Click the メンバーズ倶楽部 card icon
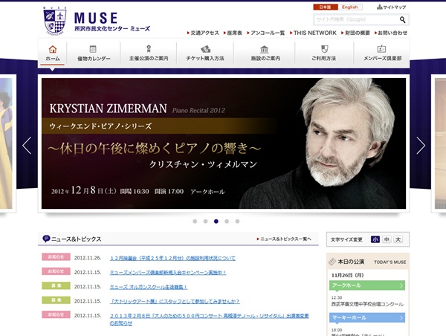This screenshot has height=336, width=446. point(381,49)
